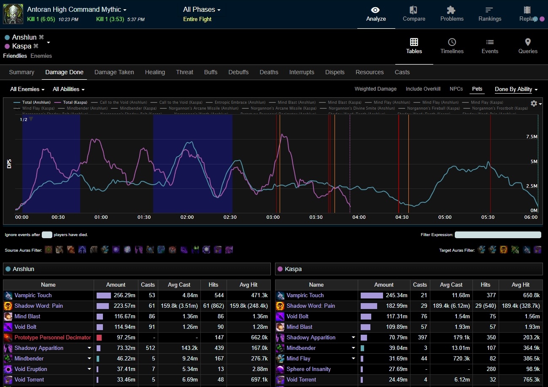The height and width of the screenshot is (387, 548).
Task: Open the Done By Ability dropdown
Action: pyautogui.click(x=516, y=89)
